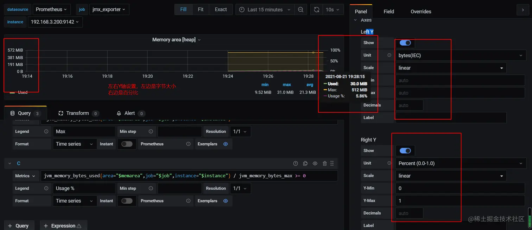Enable Instant switch in query C
The image size is (532, 230).
127,201
